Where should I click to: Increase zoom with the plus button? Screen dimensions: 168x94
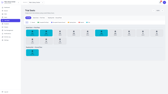(162, 10)
